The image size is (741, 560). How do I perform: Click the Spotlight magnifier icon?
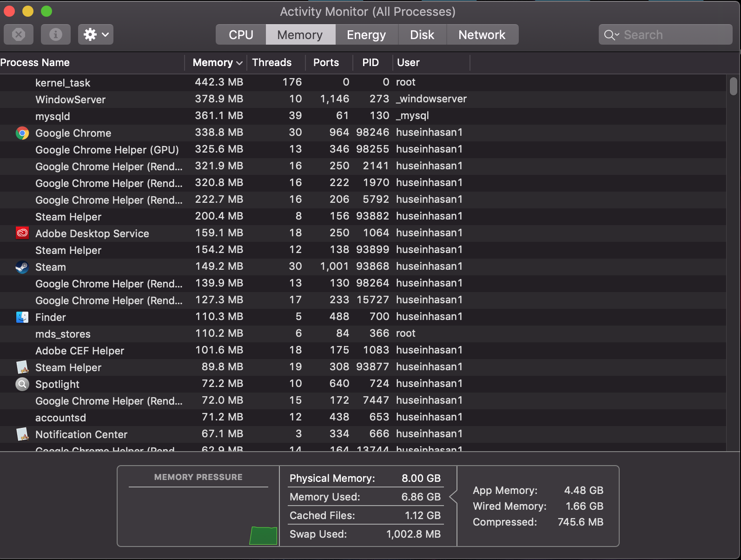click(x=22, y=384)
